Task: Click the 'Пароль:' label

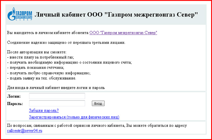Action: point(15,104)
